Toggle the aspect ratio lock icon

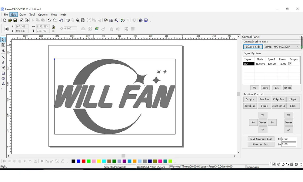click(53, 27)
